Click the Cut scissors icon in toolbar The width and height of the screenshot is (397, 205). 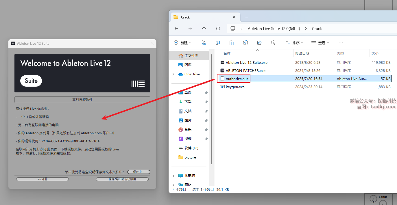point(204,43)
